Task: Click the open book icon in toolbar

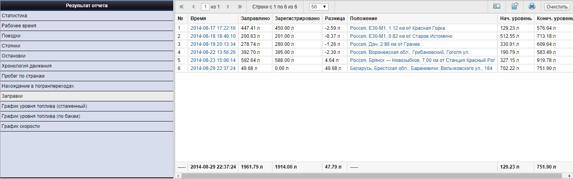Action: (496, 6)
